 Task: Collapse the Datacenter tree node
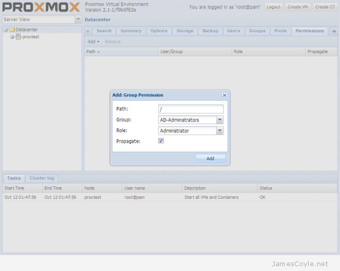tap(6, 30)
